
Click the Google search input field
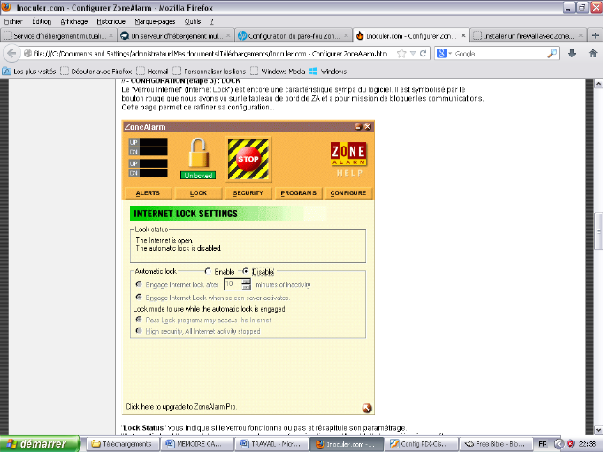500,53
